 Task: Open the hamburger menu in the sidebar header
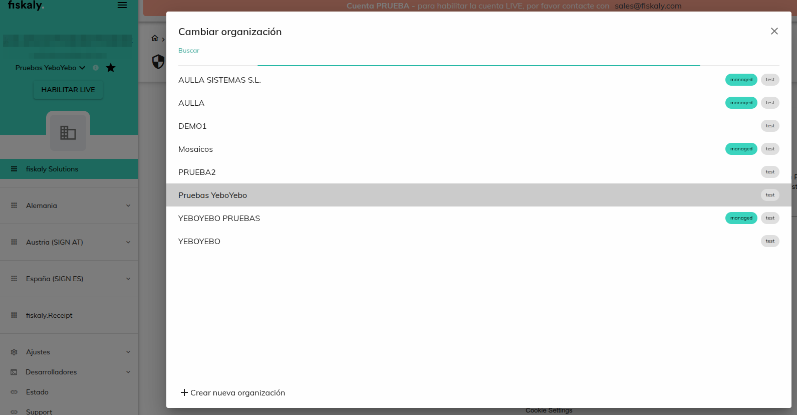[122, 5]
